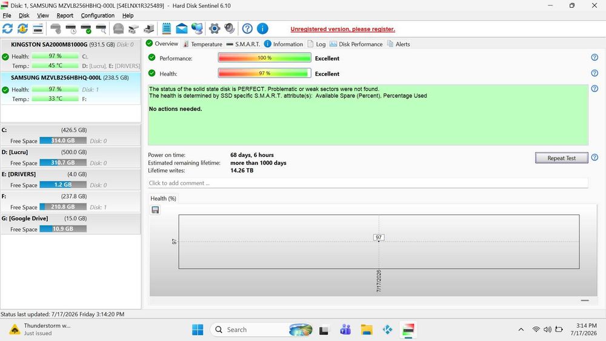Click the globe and monitor toolbar icon
This screenshot has width=606, height=341.
click(197, 28)
